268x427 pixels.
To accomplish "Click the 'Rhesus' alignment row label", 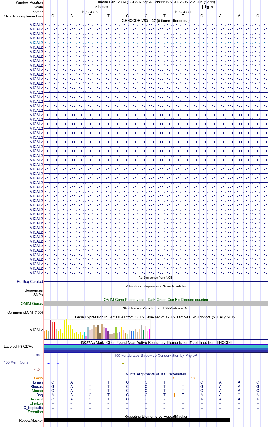I will (37, 386).
